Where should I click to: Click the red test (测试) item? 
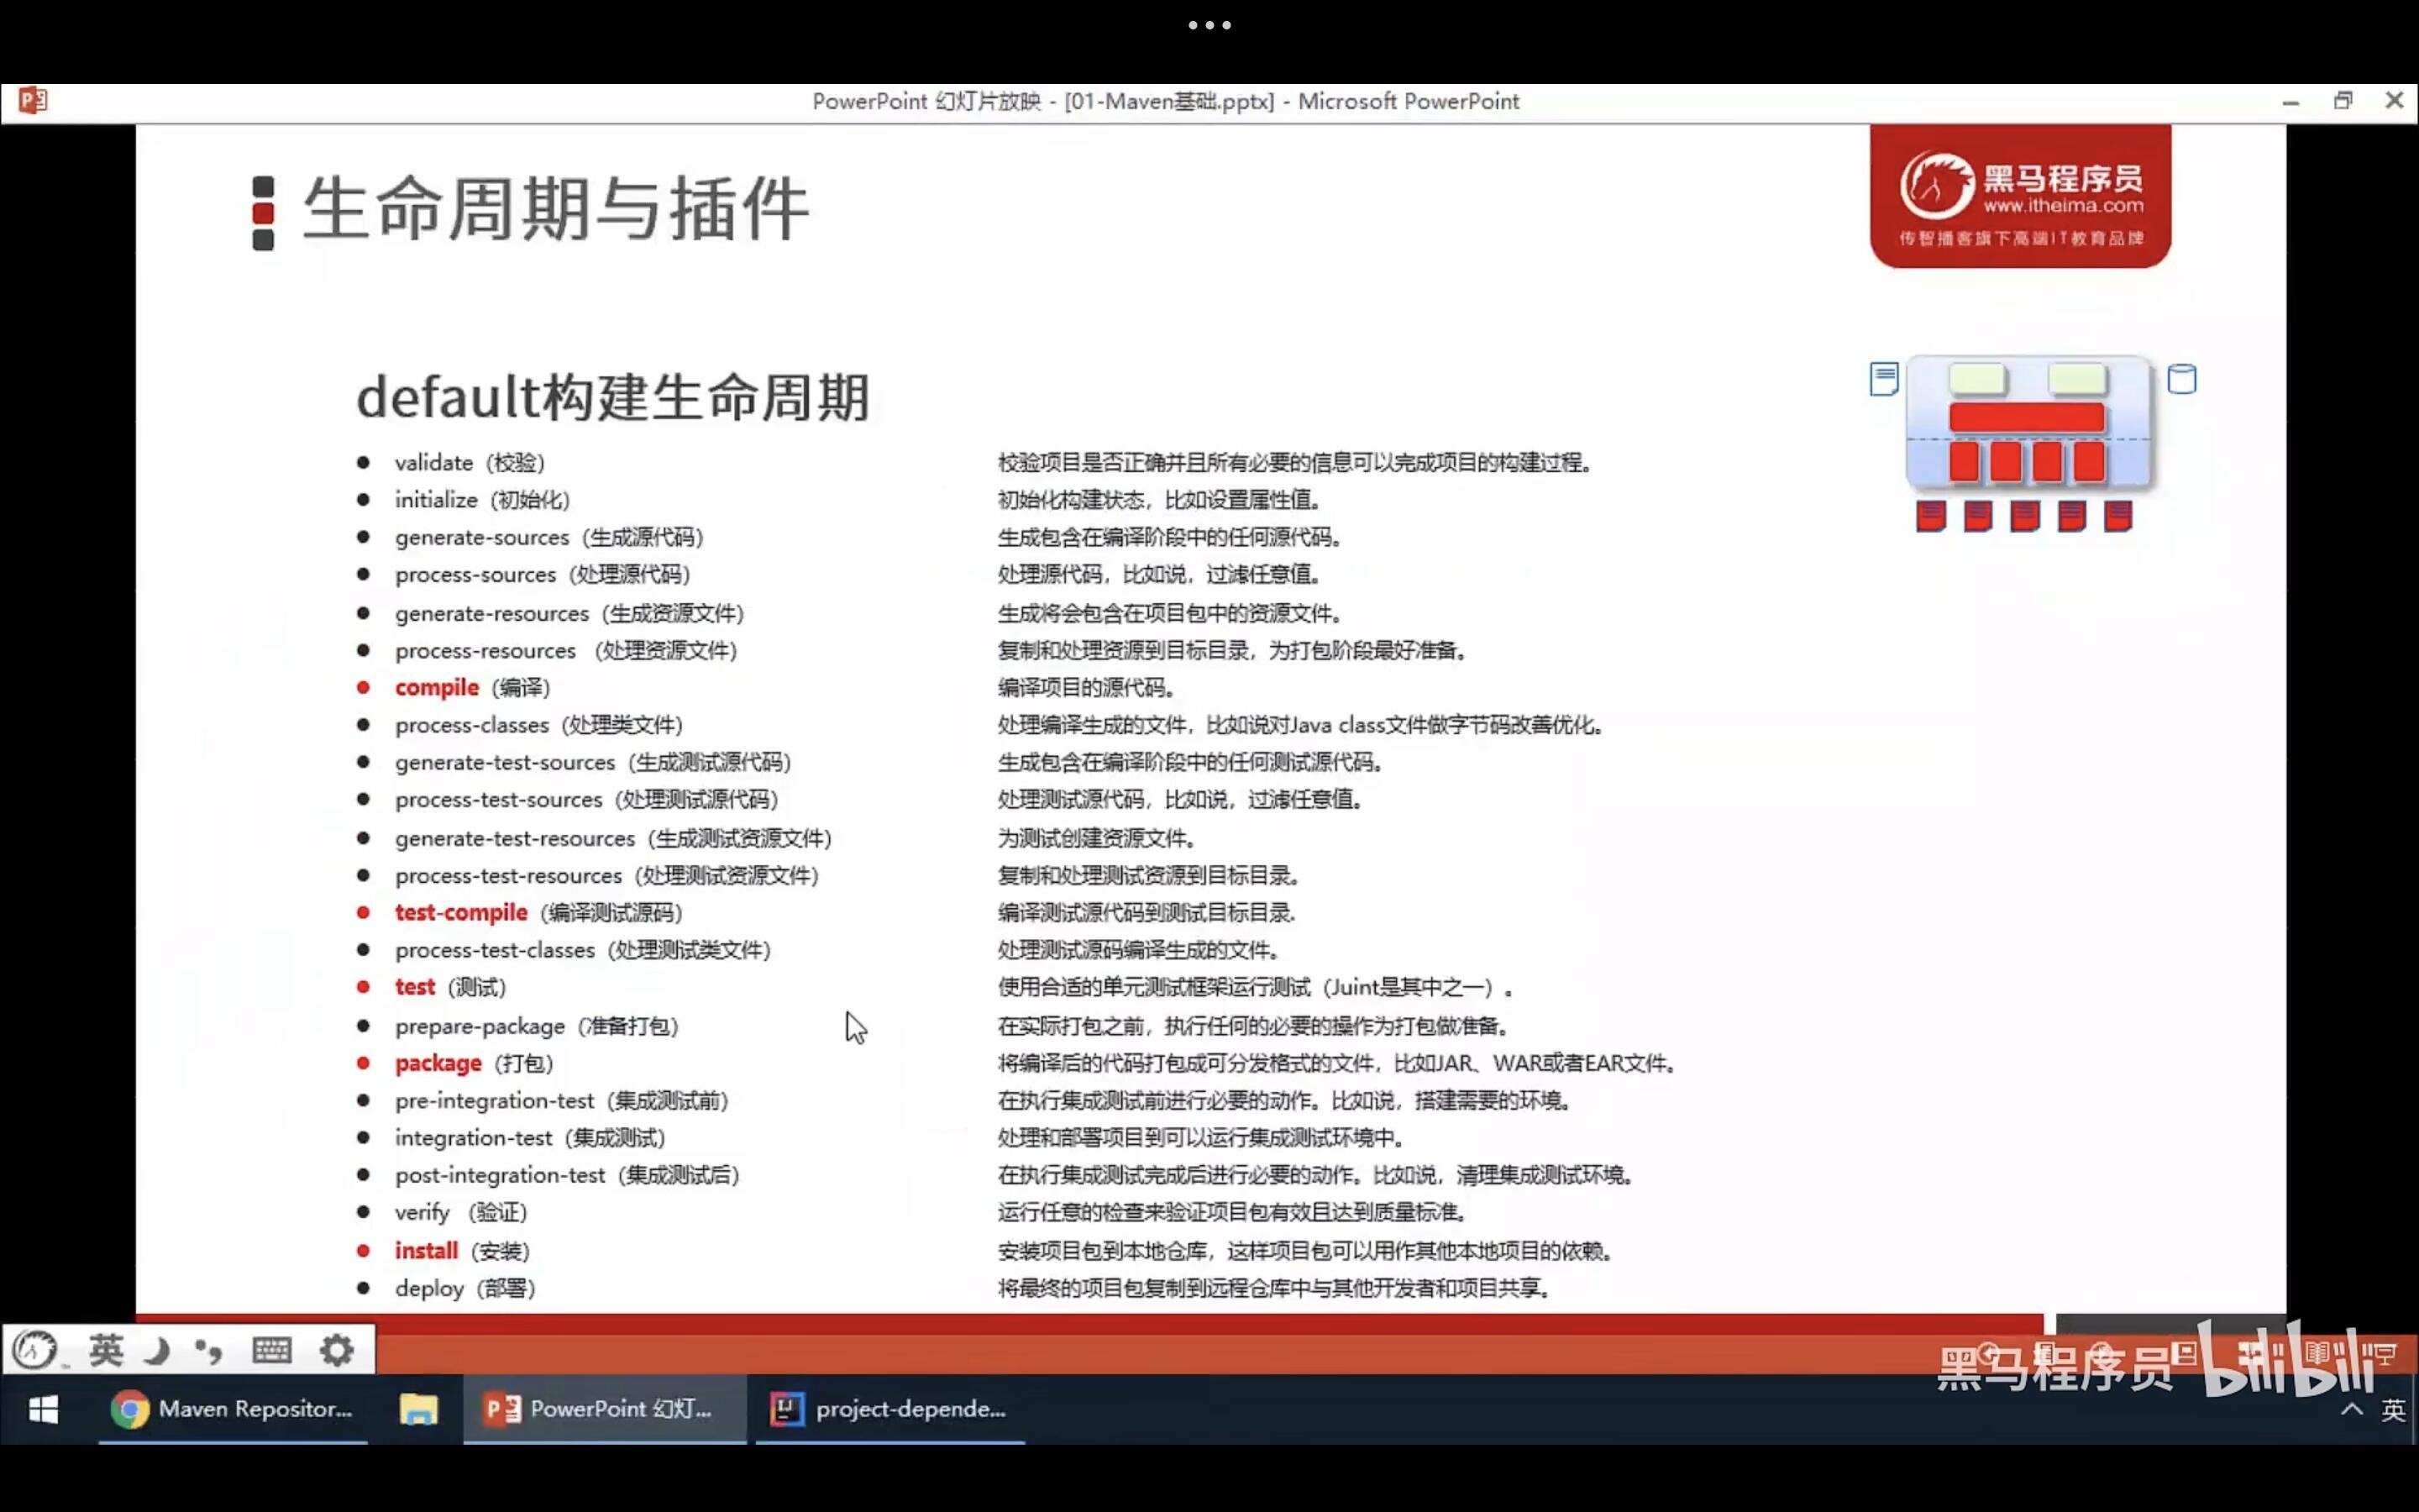pyautogui.click(x=450, y=987)
